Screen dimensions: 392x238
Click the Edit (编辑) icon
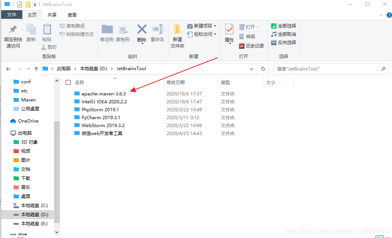241,37
